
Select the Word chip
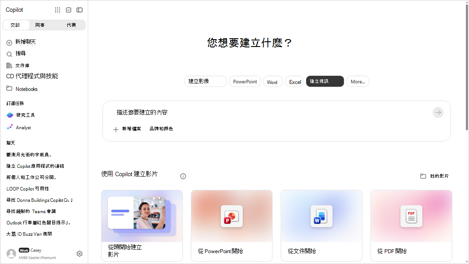[x=272, y=82]
